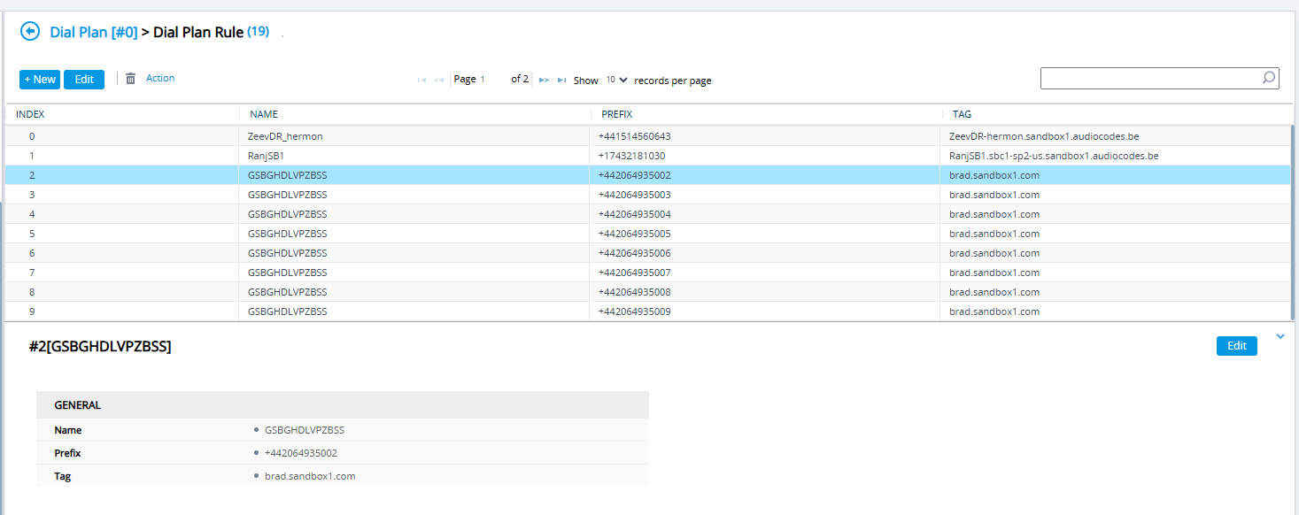Select the dial plan rule at index 5
Image resolution: width=1299 pixels, height=515 pixels.
354,233
